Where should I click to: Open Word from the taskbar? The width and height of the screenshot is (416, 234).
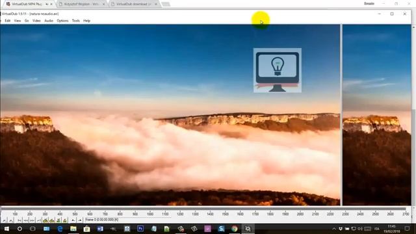[100, 229]
